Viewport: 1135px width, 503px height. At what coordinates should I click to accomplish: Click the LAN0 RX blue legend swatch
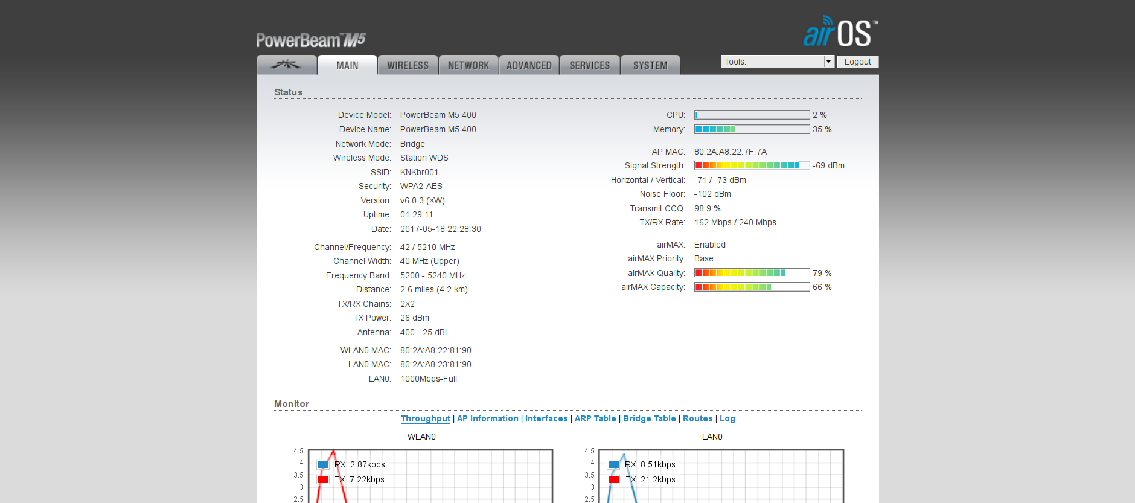click(x=614, y=464)
